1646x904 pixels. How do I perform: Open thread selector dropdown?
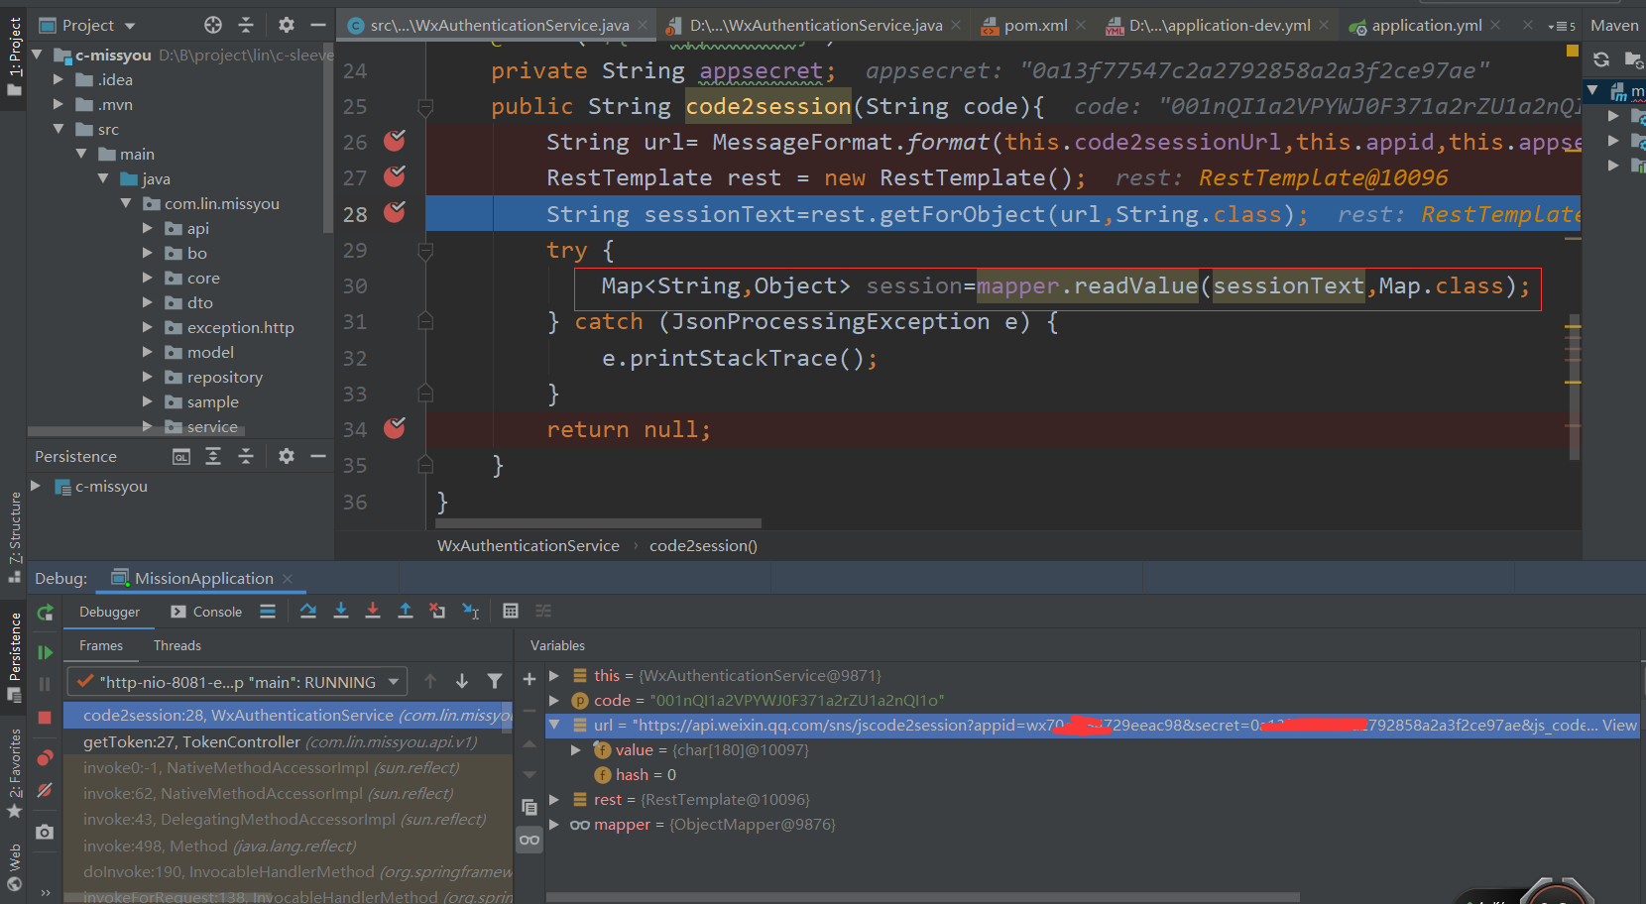(237, 682)
